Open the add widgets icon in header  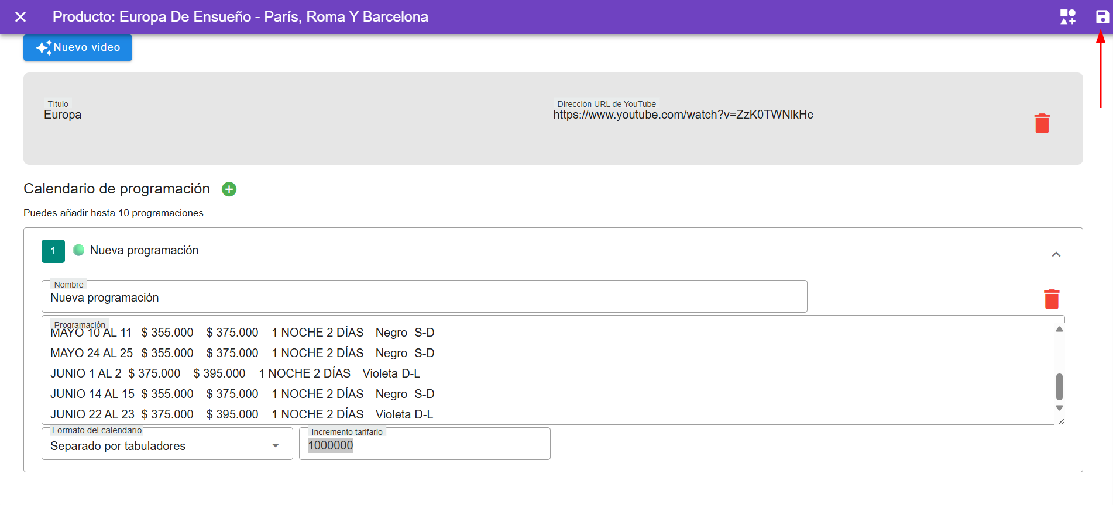pos(1067,17)
